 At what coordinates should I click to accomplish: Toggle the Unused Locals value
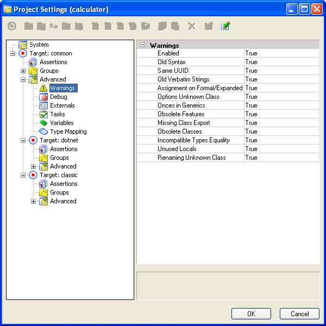click(281, 149)
